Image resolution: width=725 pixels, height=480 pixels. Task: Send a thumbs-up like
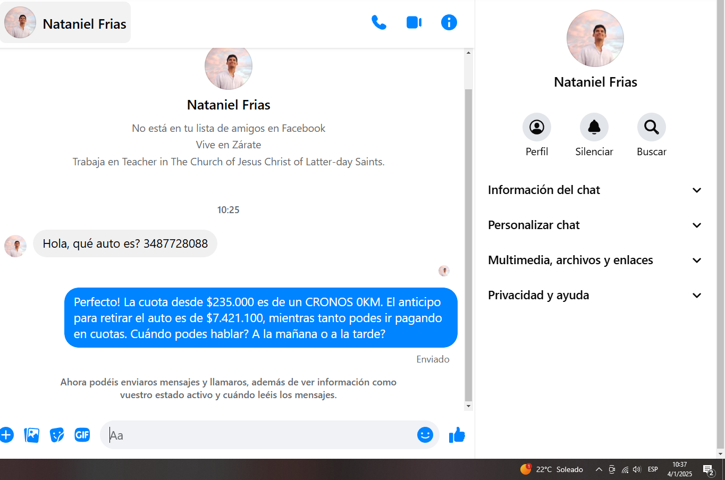(457, 435)
